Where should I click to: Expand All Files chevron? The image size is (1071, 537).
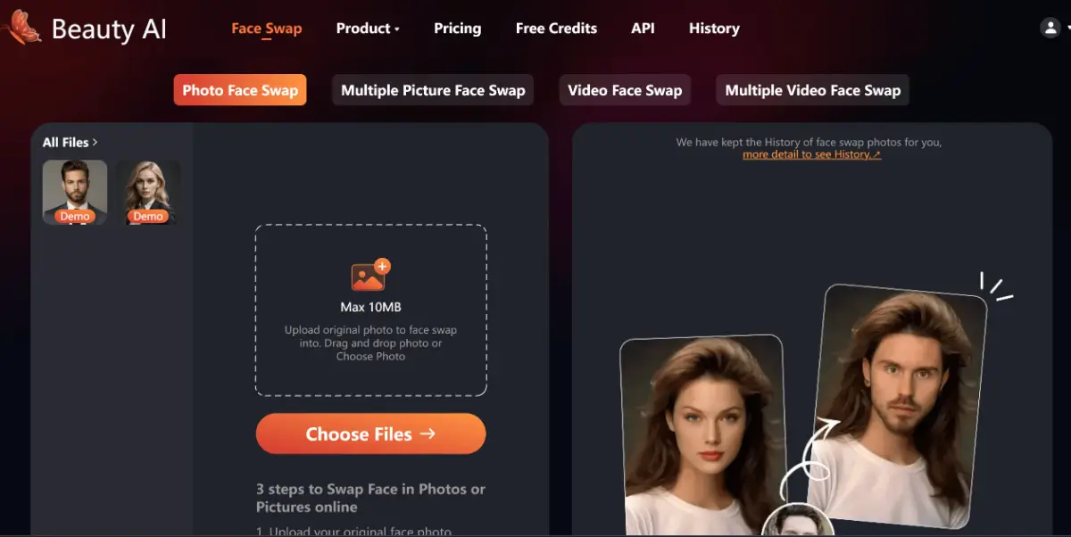[95, 143]
